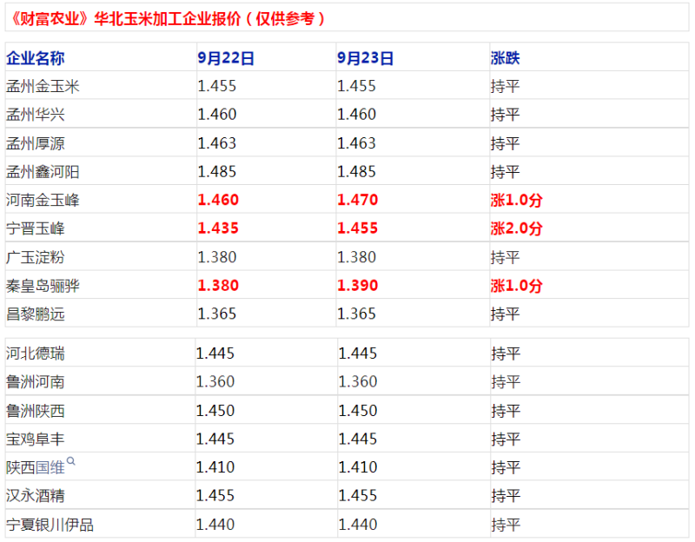Click the company name 宁晋玉峰
The width and height of the screenshot is (695, 542).
36,228
